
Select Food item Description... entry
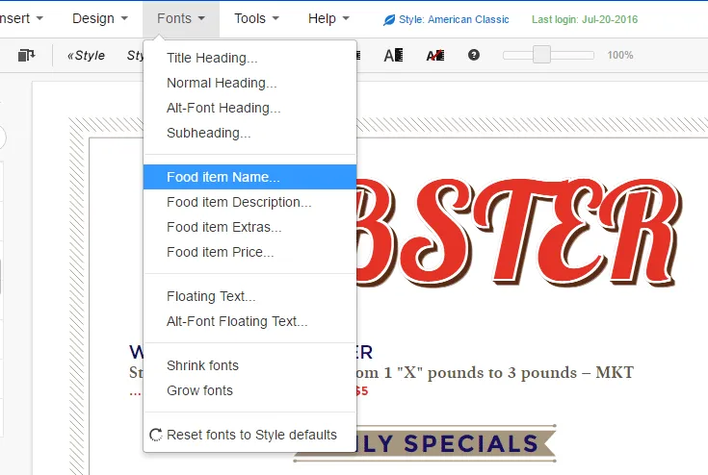coord(249,202)
